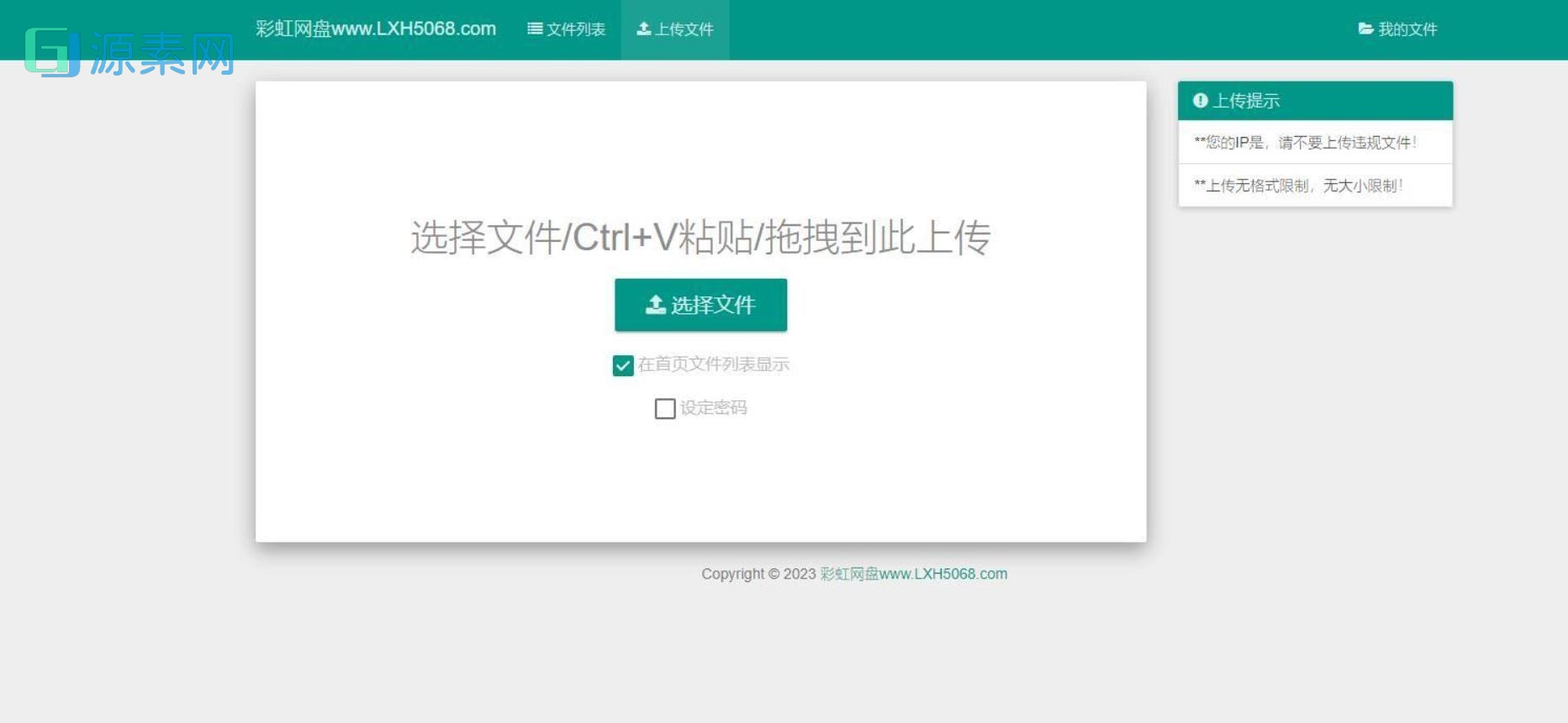Image resolution: width=1568 pixels, height=723 pixels.
Task: Open footer link 彩虹网盘www.LXH5068.com
Action: coord(913,574)
